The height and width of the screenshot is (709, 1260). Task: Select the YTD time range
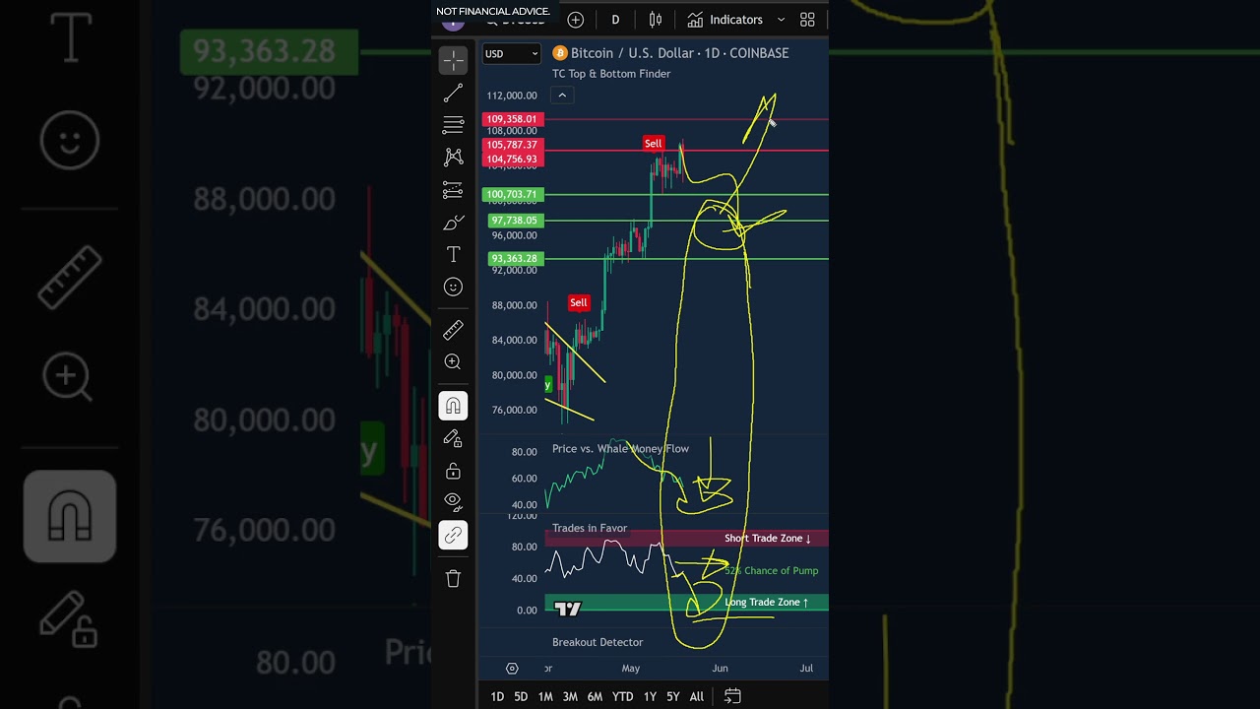[622, 696]
